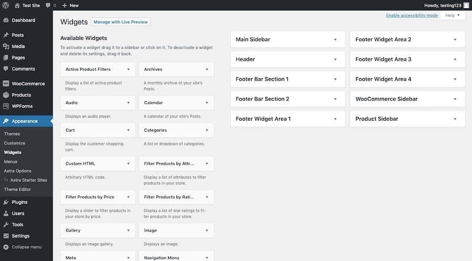Click the Posts pin icon in sidebar
This screenshot has width=472, height=261.
6,35
